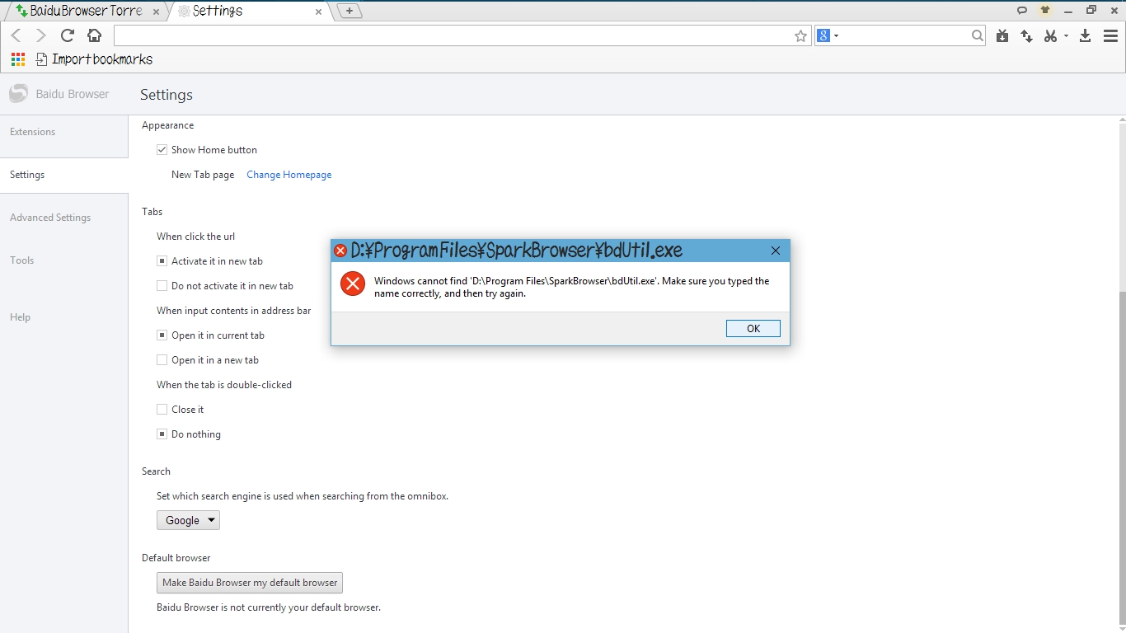Reload the page with the refresh icon
Image resolution: width=1126 pixels, height=633 pixels.
[x=68, y=35]
